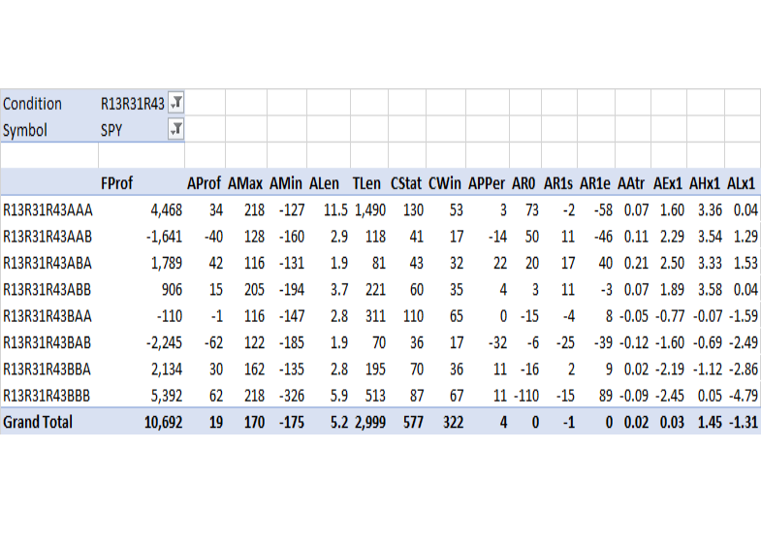
Task: Select the AR1e column header
Action: [x=595, y=183]
